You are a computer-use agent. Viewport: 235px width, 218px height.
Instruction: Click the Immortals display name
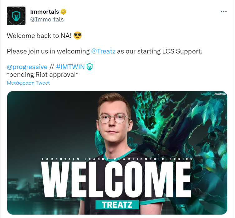click(x=45, y=12)
